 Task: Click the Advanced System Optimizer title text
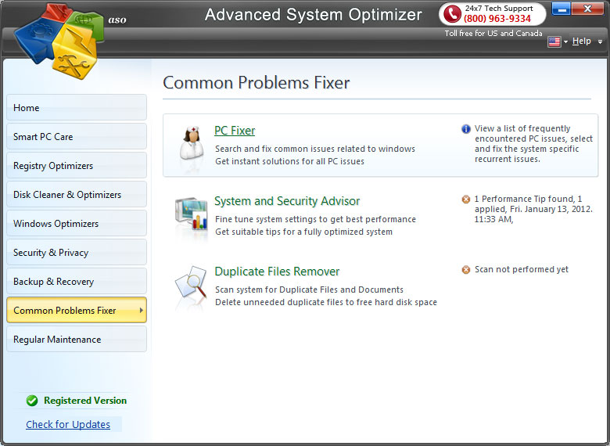pos(313,15)
